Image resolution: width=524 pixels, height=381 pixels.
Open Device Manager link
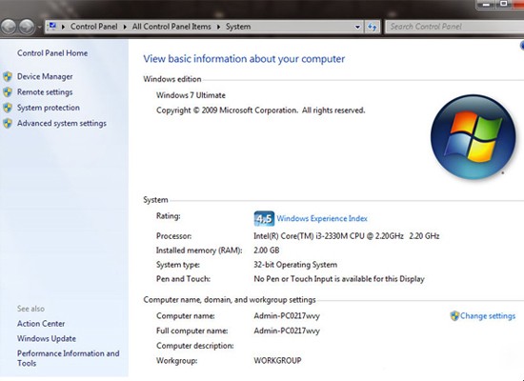[45, 76]
